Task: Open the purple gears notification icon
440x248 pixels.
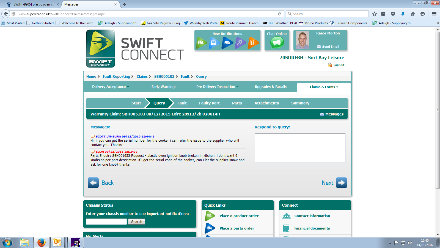Action: pos(240,43)
